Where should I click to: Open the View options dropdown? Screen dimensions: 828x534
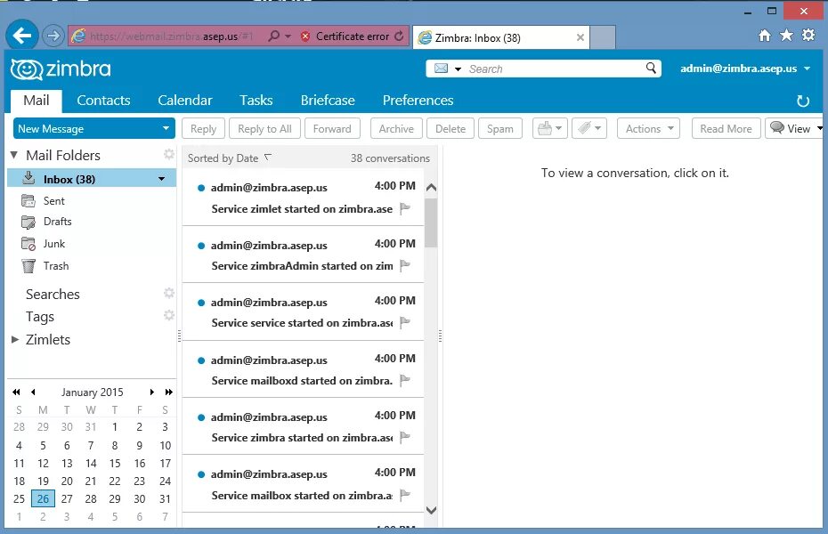(795, 129)
